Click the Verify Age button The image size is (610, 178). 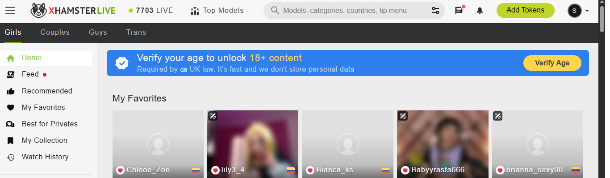(x=552, y=63)
